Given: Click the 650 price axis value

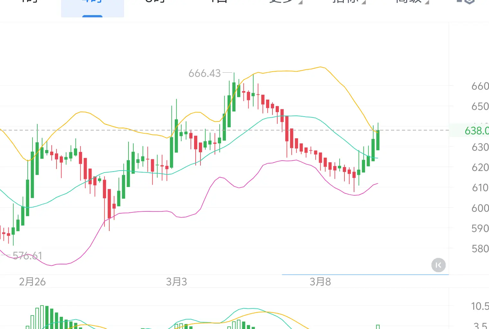Looking at the screenshot, I should point(480,106).
